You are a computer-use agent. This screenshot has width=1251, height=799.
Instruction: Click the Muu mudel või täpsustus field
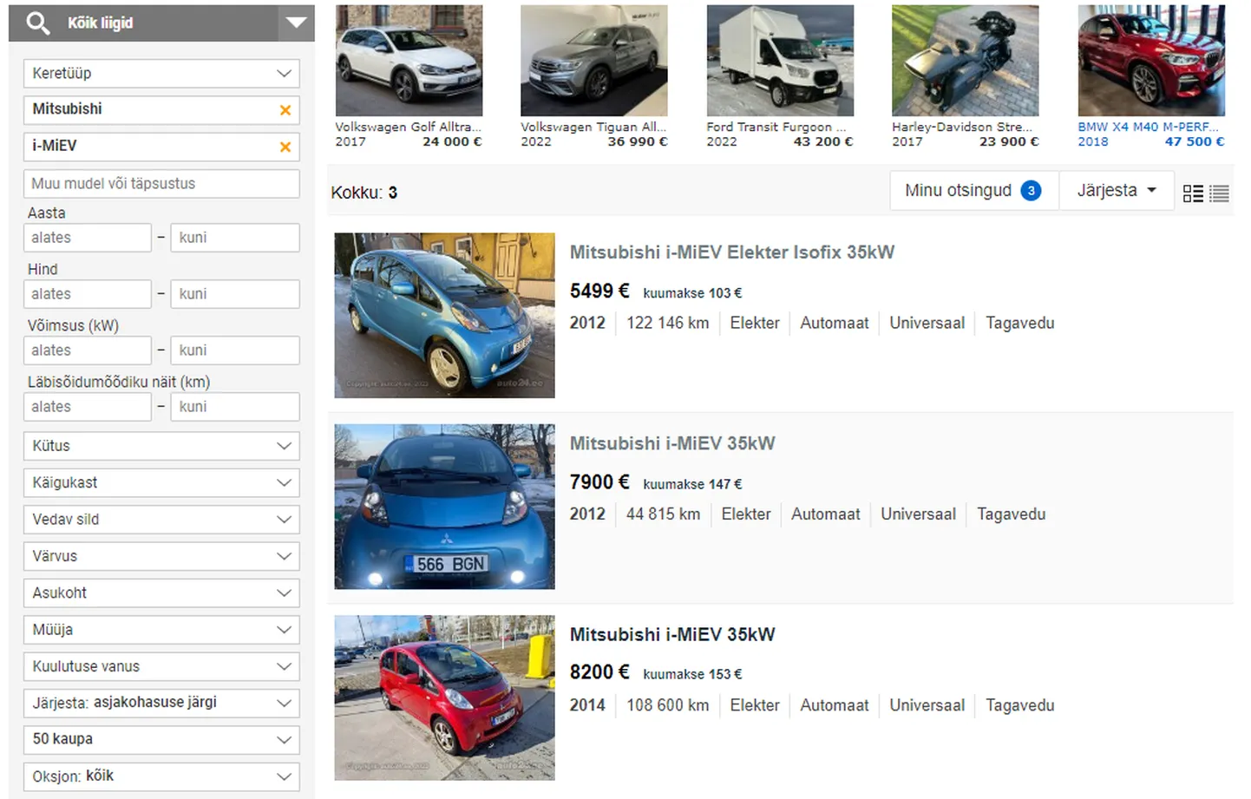point(161,184)
